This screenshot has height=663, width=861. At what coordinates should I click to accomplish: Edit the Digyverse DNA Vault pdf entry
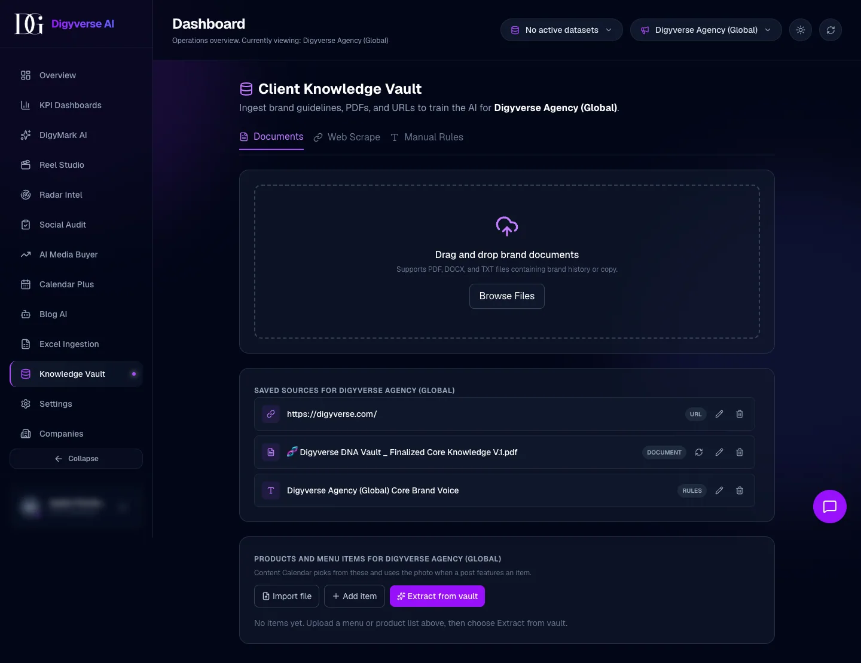pos(719,452)
